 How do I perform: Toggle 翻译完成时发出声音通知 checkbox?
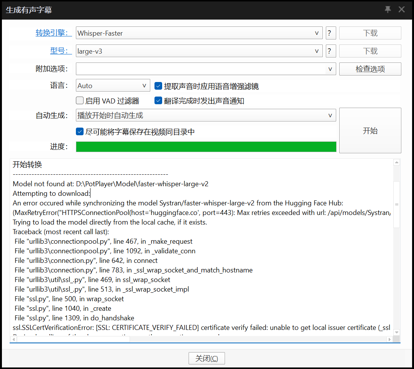tap(158, 100)
